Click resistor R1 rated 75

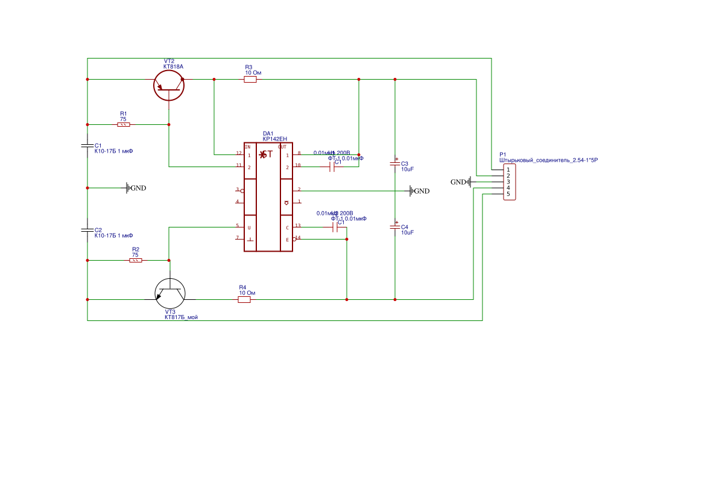click(x=123, y=124)
